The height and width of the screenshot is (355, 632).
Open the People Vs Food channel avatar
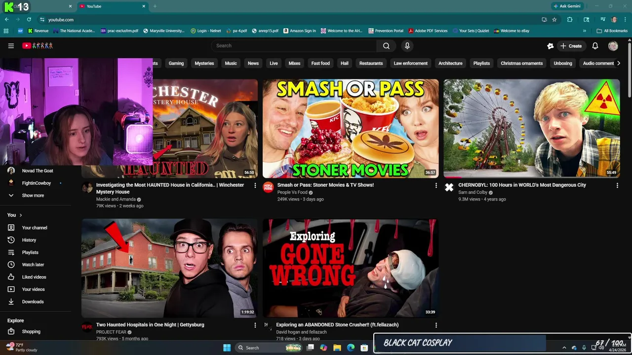point(268,187)
